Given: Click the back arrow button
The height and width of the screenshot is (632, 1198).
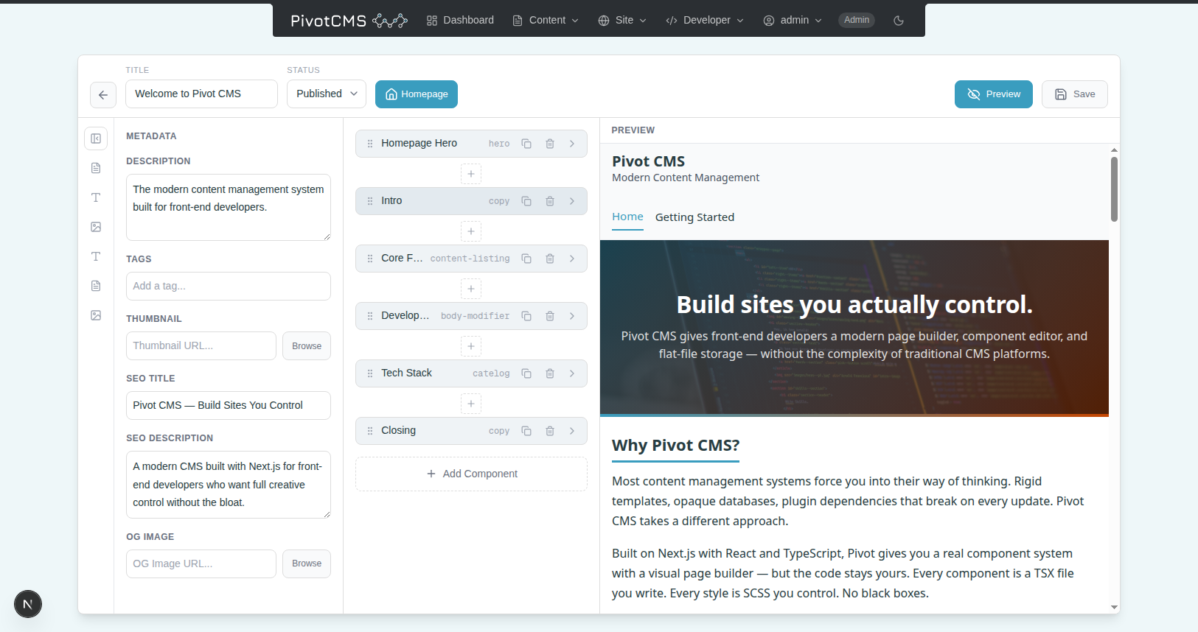Looking at the screenshot, I should point(103,94).
